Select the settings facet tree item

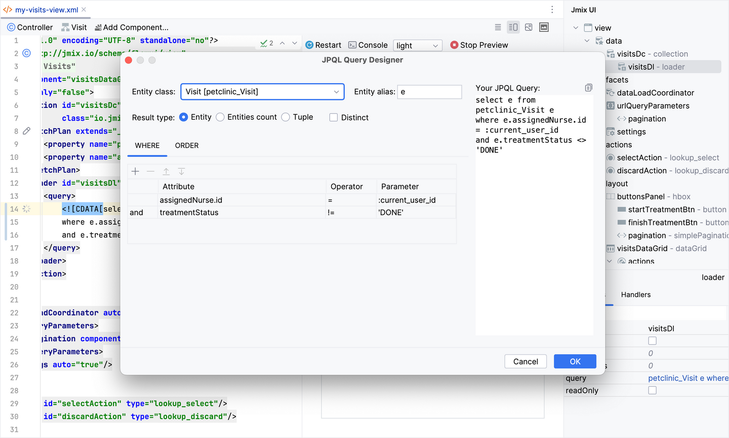(x=626, y=132)
